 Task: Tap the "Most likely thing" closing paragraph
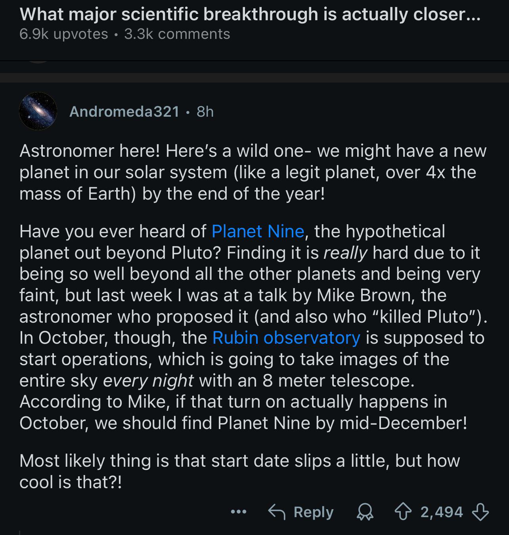coord(239,471)
